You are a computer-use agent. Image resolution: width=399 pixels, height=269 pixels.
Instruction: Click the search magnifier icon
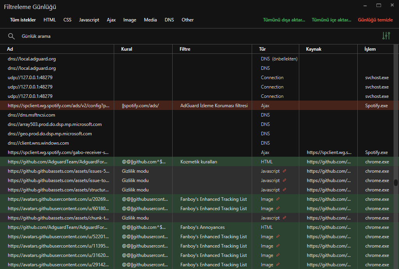[x=11, y=36]
